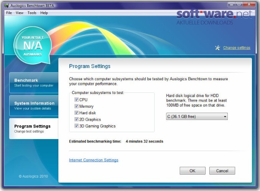Click the Change settings link
The width and height of the screenshot is (260, 191).
[237, 48]
